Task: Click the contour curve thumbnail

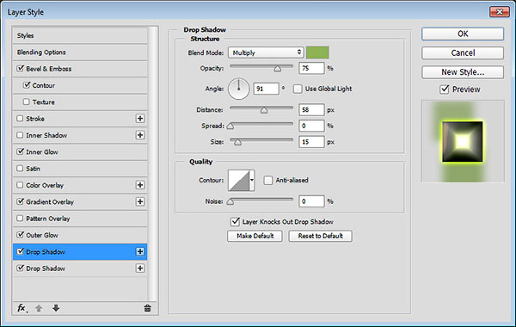Action: (x=239, y=180)
